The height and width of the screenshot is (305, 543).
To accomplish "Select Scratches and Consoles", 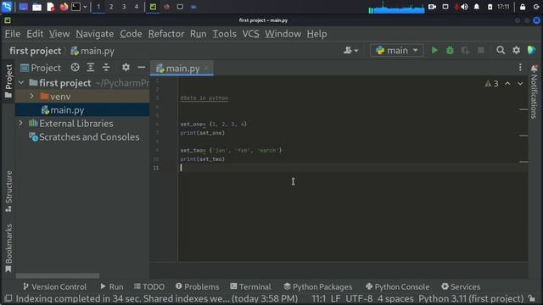I will click(84, 137).
